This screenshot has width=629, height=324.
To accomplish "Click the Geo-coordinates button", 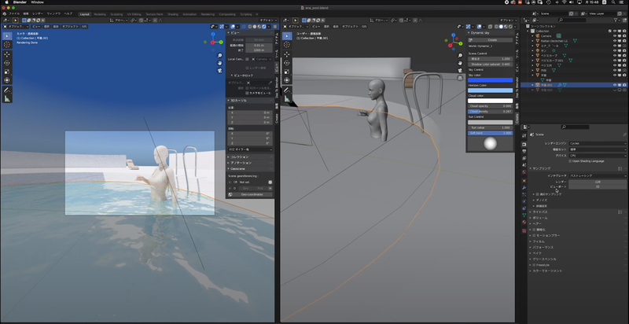I will tap(250, 194).
